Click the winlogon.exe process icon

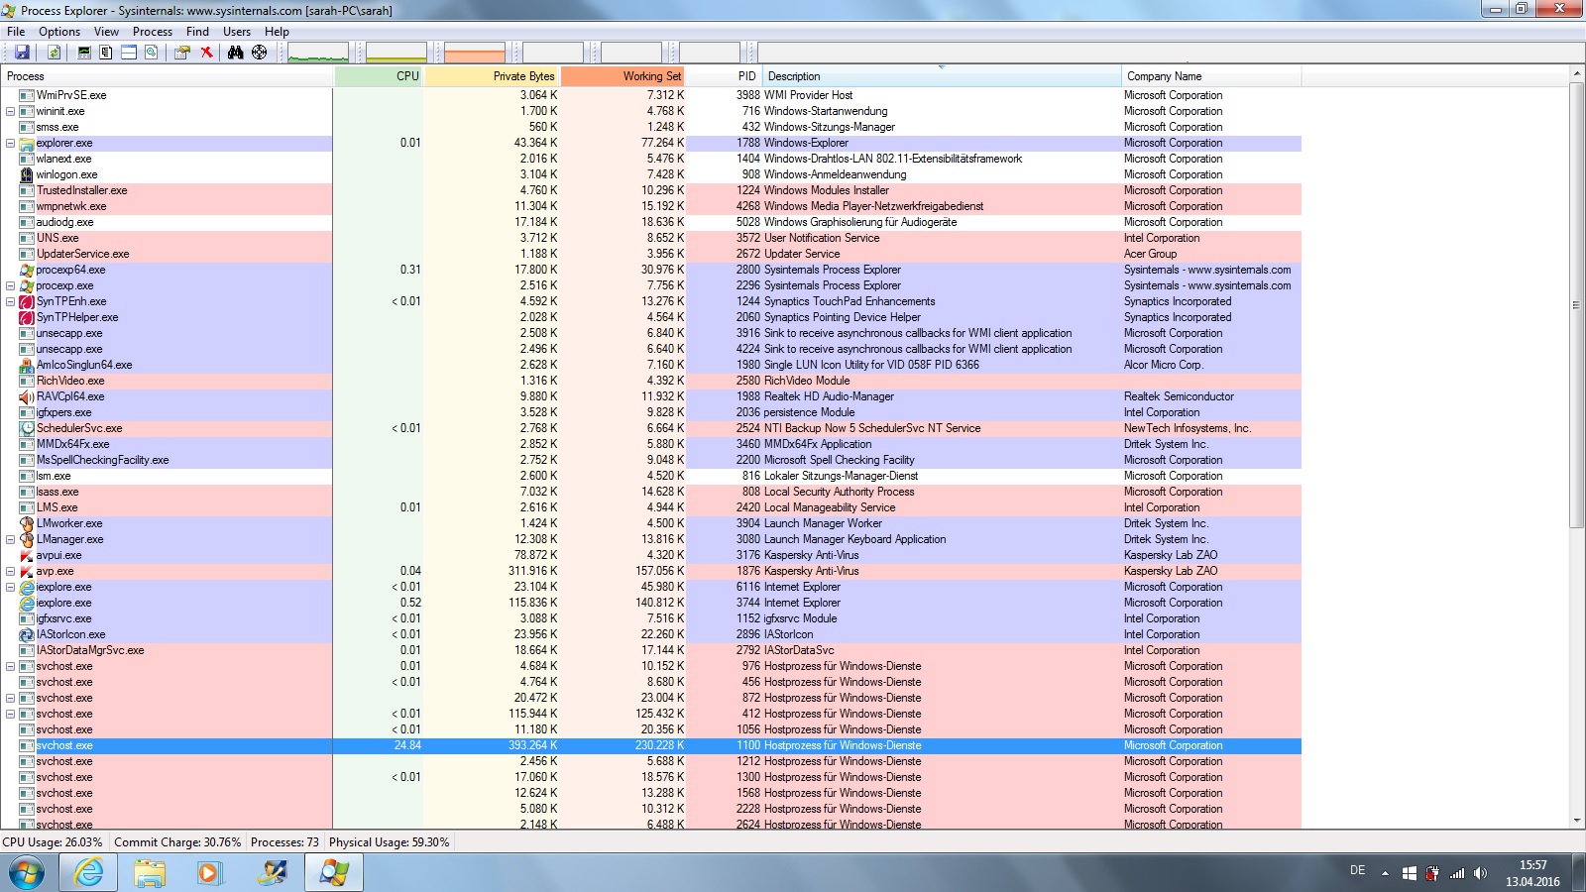click(x=27, y=174)
